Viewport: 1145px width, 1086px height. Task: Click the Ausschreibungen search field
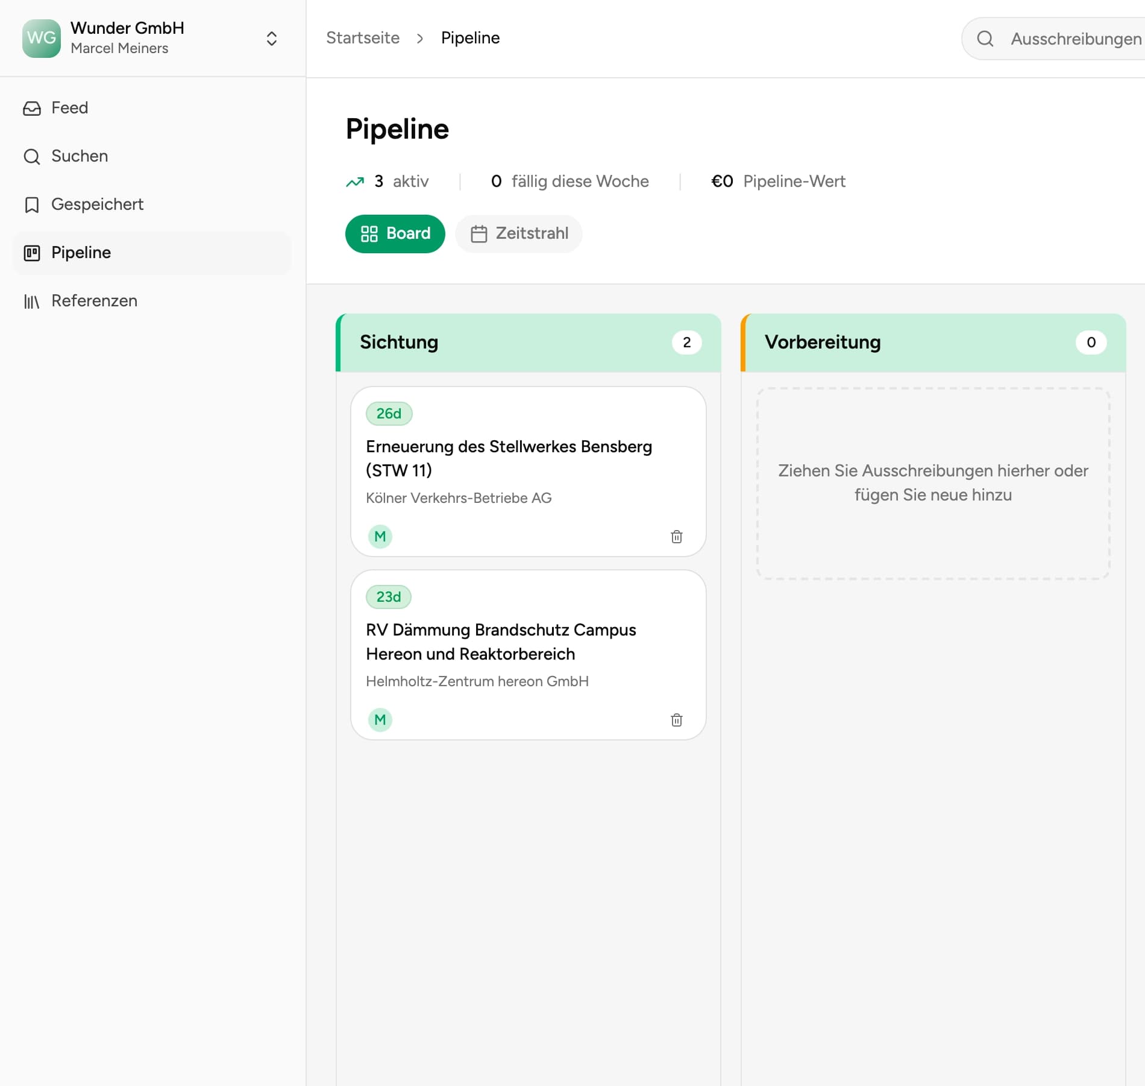[x=1055, y=39]
